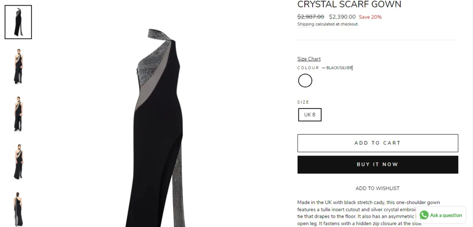The image size is (473, 227).
Task: Add the gown to wishlist
Action: click(378, 188)
